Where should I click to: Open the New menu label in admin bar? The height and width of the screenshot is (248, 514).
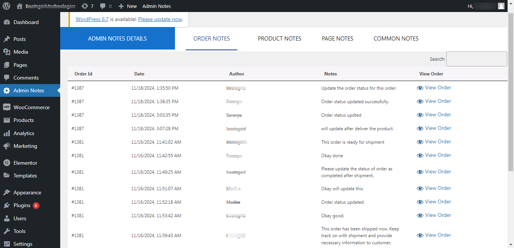pyautogui.click(x=132, y=6)
